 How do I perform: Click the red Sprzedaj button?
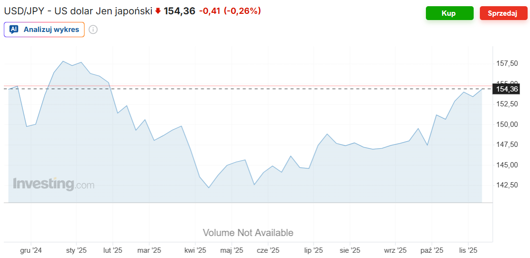tap(503, 13)
